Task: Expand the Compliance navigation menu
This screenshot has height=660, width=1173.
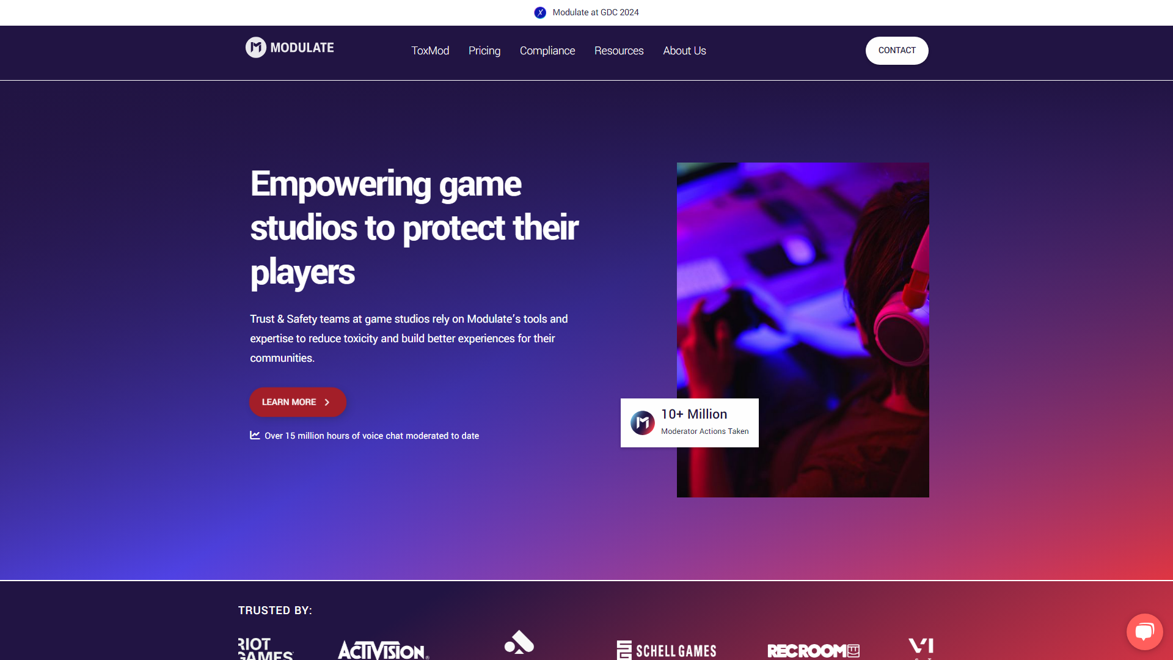Action: (x=547, y=51)
